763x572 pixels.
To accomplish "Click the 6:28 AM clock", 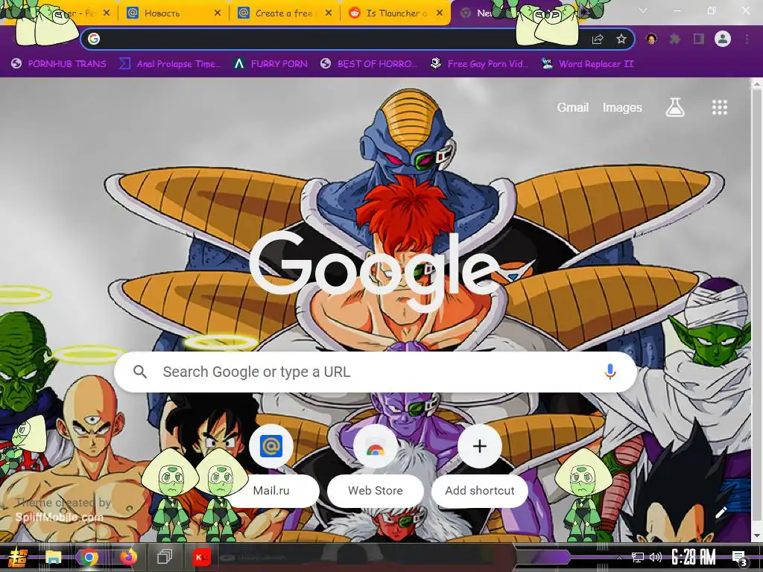I will (x=694, y=557).
